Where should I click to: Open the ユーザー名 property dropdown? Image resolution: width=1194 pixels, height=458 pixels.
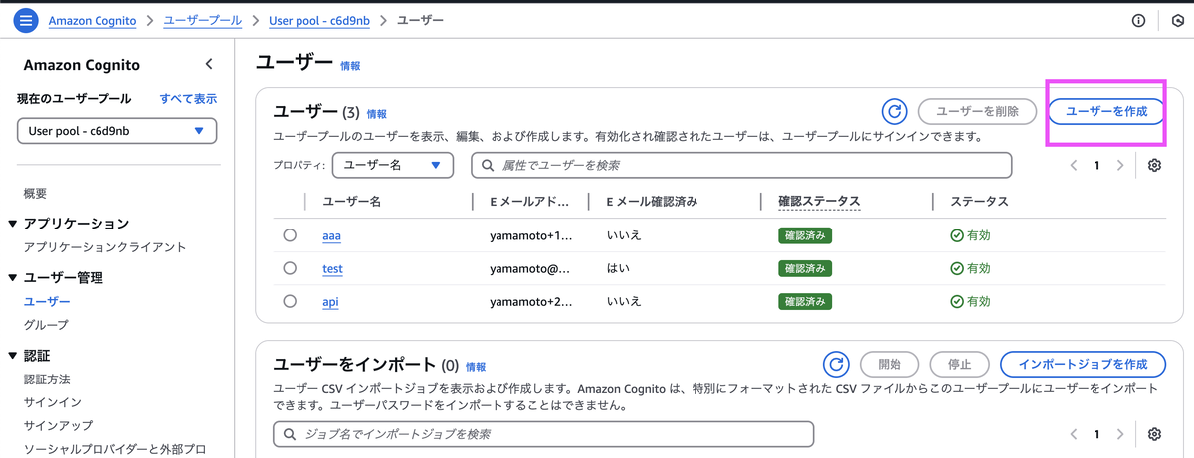coord(393,165)
